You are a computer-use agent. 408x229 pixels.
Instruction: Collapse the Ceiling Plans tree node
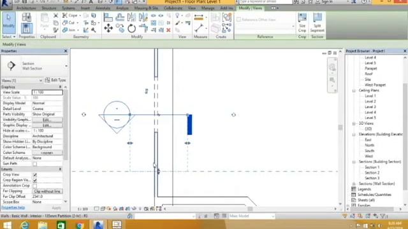pos(354,90)
